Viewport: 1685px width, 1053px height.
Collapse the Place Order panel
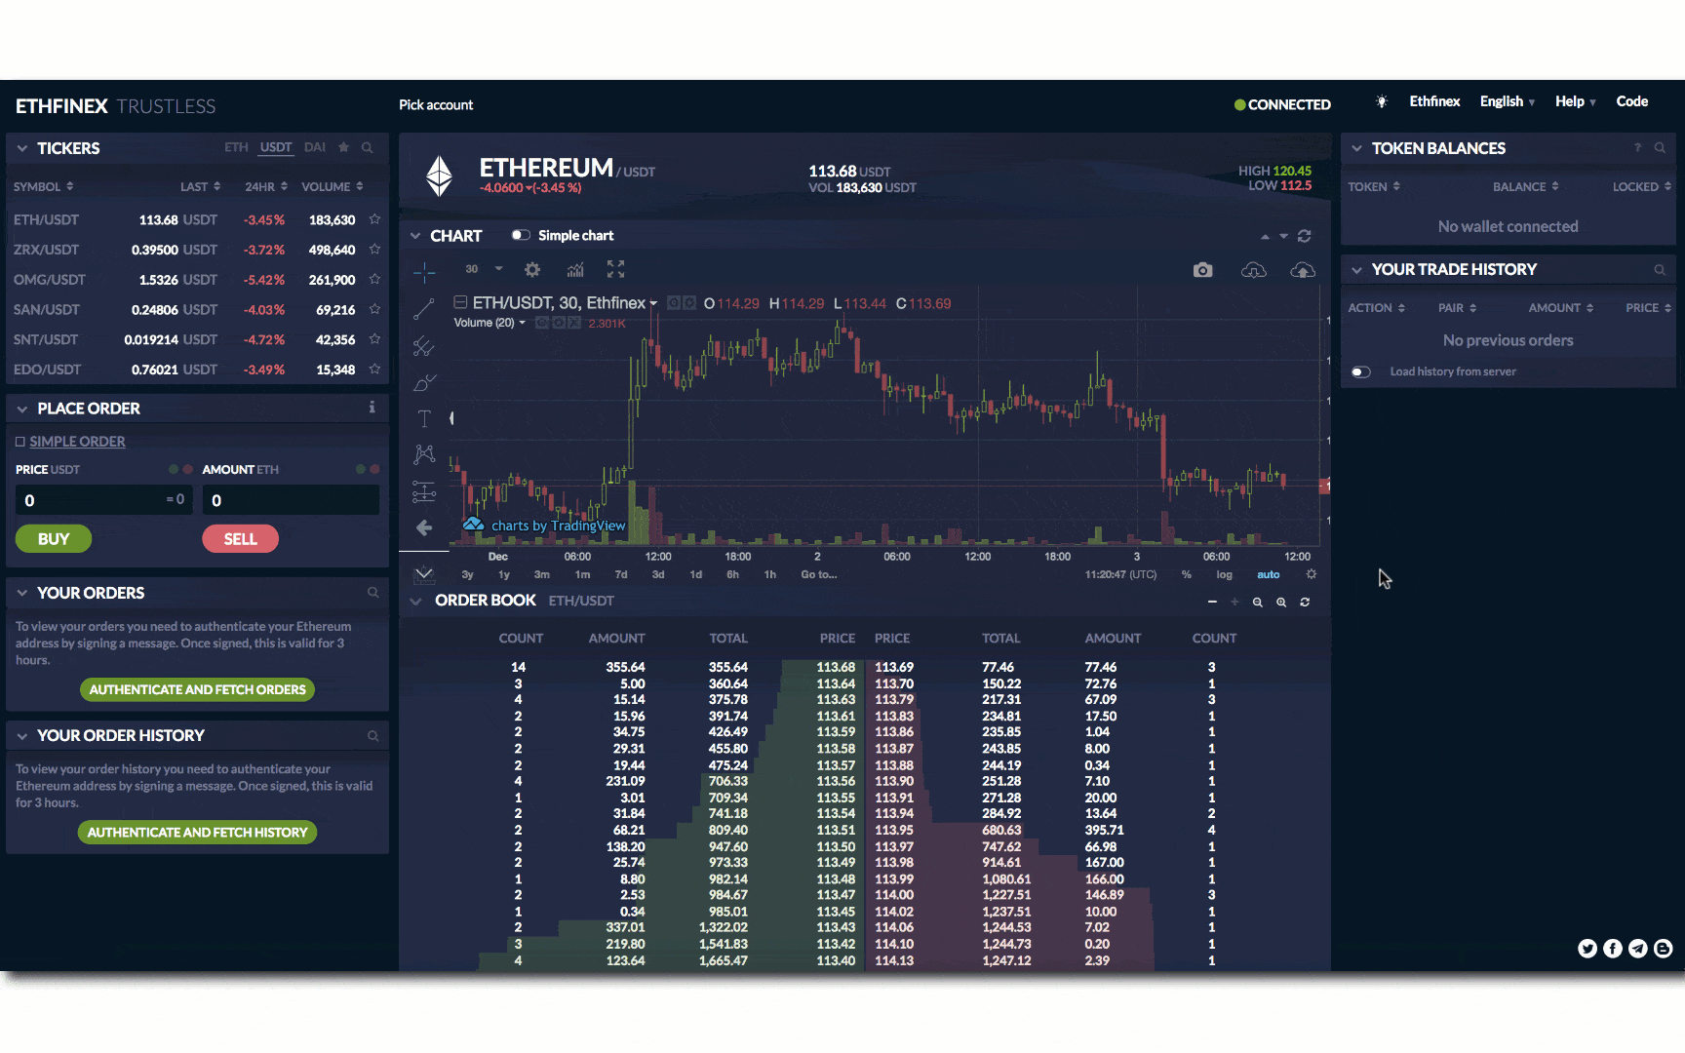(x=21, y=409)
